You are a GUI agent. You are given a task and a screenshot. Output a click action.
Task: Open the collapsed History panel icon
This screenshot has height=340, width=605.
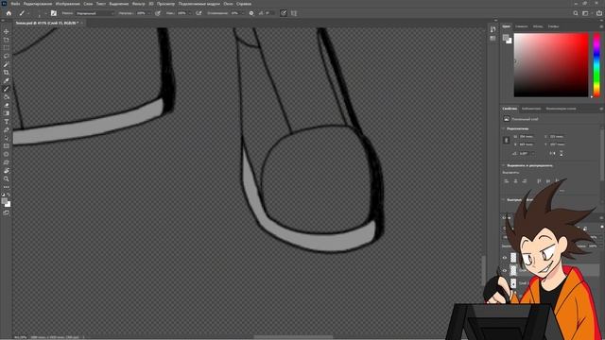pyautogui.click(x=493, y=29)
